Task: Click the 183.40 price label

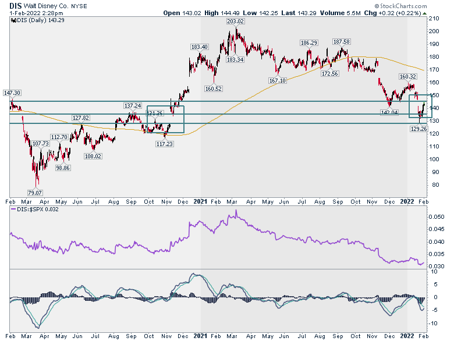Action: 200,47
